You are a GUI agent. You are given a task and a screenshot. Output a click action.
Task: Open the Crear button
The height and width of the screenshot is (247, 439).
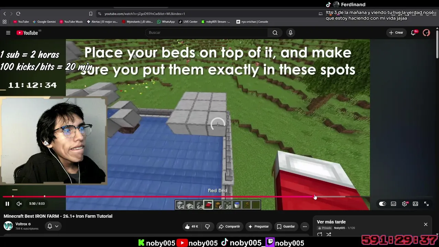click(x=396, y=33)
